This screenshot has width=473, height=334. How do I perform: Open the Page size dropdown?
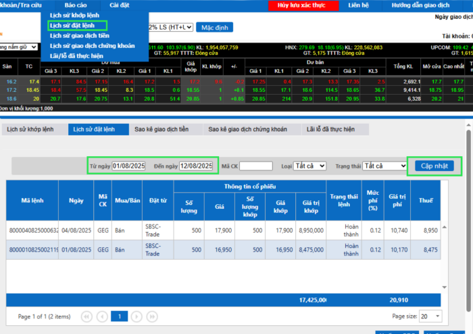(430, 316)
